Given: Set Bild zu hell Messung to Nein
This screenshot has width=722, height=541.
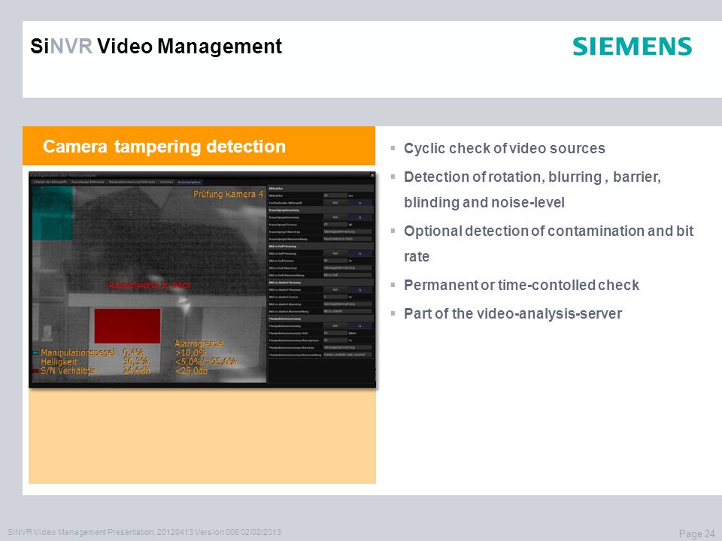Looking at the screenshot, I should pos(335,253).
